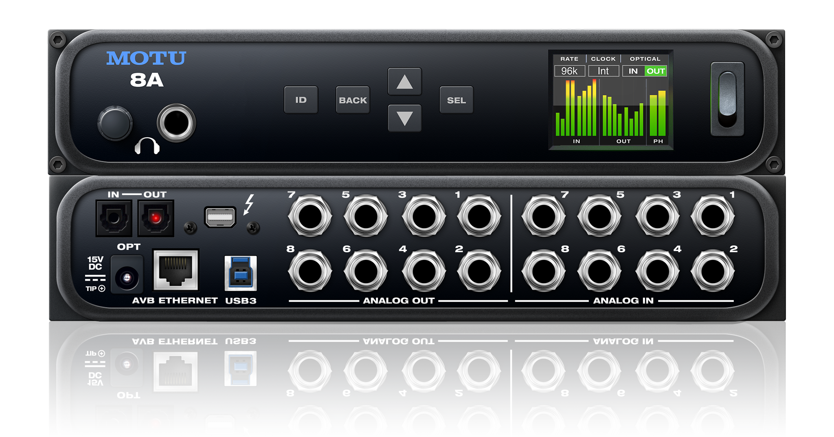Flip the power rocker switch

(x=727, y=99)
